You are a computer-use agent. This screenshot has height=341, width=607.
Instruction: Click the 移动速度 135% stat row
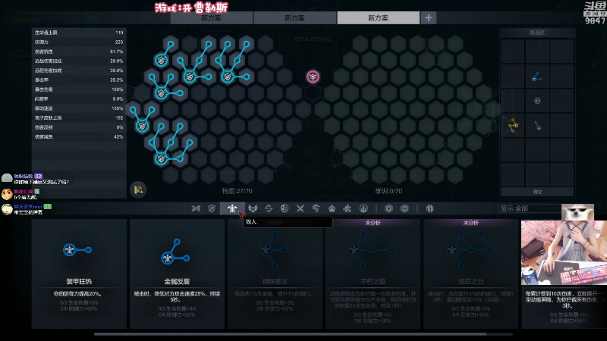[79, 108]
